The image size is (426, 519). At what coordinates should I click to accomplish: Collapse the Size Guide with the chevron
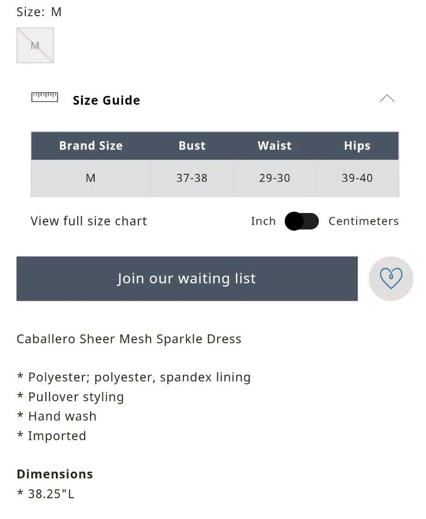(387, 99)
